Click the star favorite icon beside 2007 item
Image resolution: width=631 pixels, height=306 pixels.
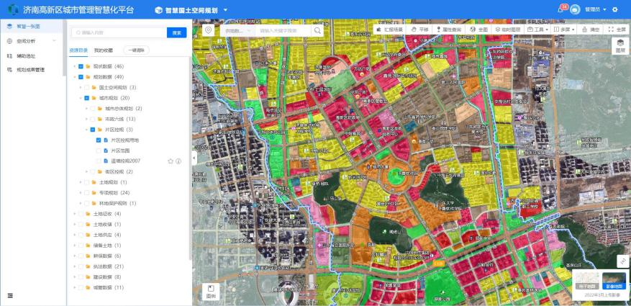click(171, 161)
